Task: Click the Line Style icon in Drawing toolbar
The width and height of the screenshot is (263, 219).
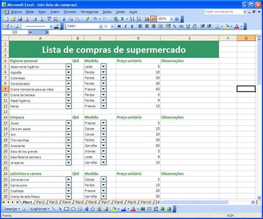Action: [x=143, y=209]
